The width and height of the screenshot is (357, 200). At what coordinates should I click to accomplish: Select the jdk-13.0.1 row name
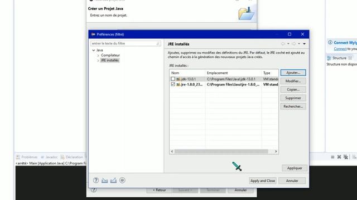click(189, 79)
